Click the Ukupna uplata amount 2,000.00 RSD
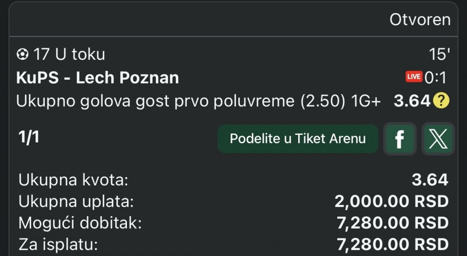This screenshot has height=256, width=467. point(391,201)
